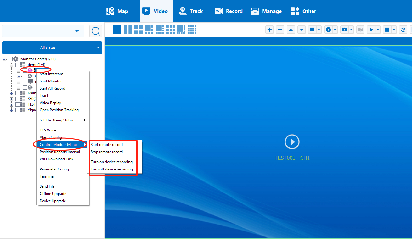
Task: Click the minus zoom-out toolbar icon
Action: [280, 30]
